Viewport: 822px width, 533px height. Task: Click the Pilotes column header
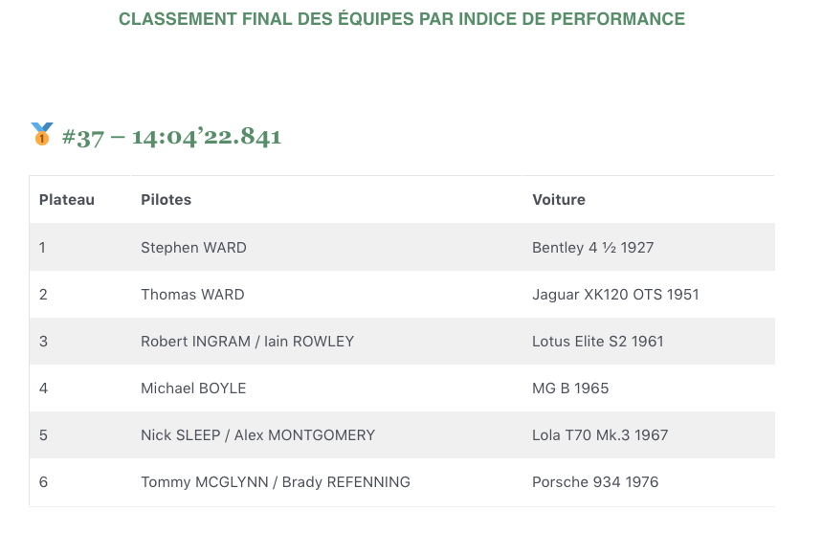(166, 200)
